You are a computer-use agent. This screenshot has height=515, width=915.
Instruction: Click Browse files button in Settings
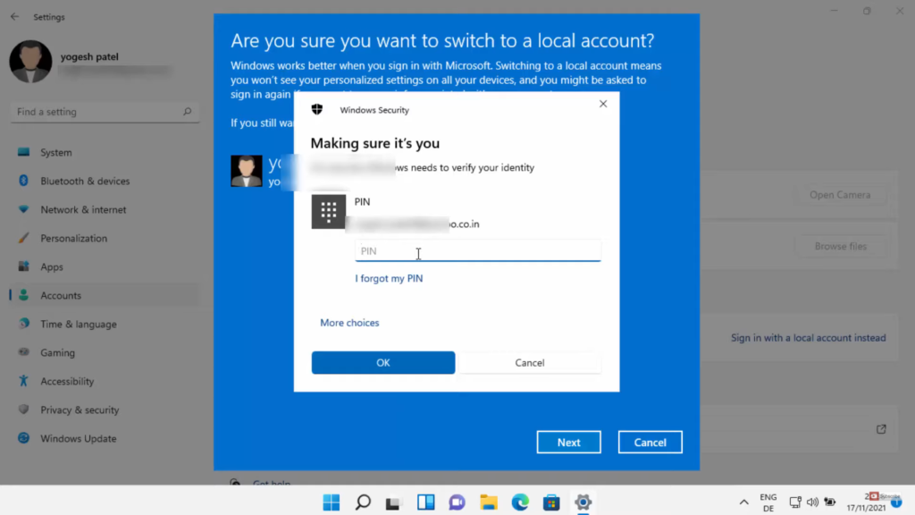click(x=840, y=247)
